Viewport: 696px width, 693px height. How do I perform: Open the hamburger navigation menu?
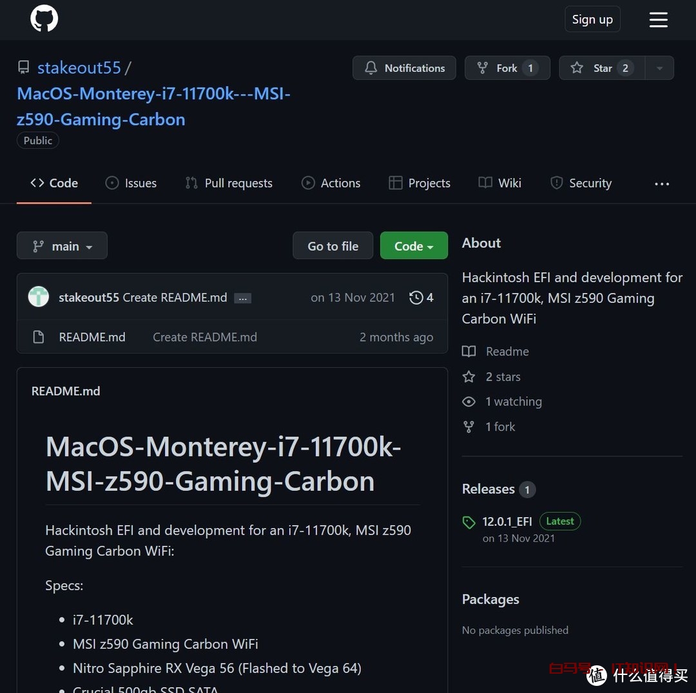point(658,19)
